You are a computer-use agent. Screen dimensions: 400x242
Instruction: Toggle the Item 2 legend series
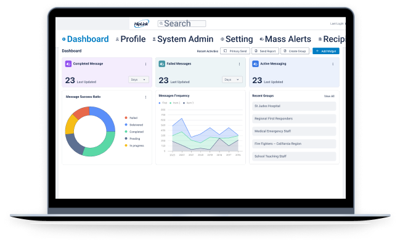coord(175,103)
